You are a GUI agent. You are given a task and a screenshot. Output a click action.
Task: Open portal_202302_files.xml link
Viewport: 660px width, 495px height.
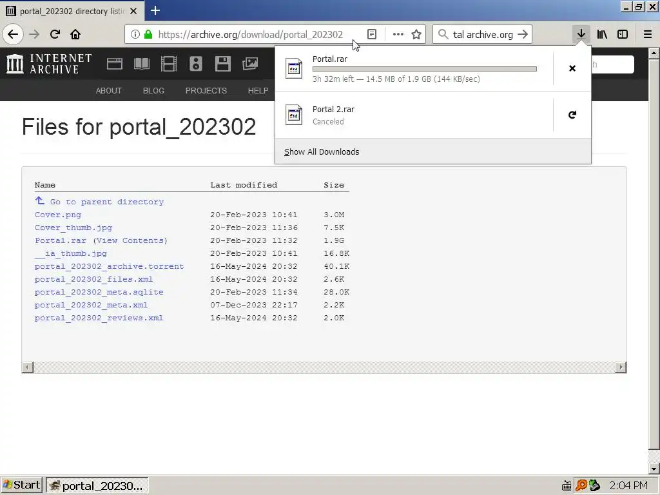click(94, 279)
